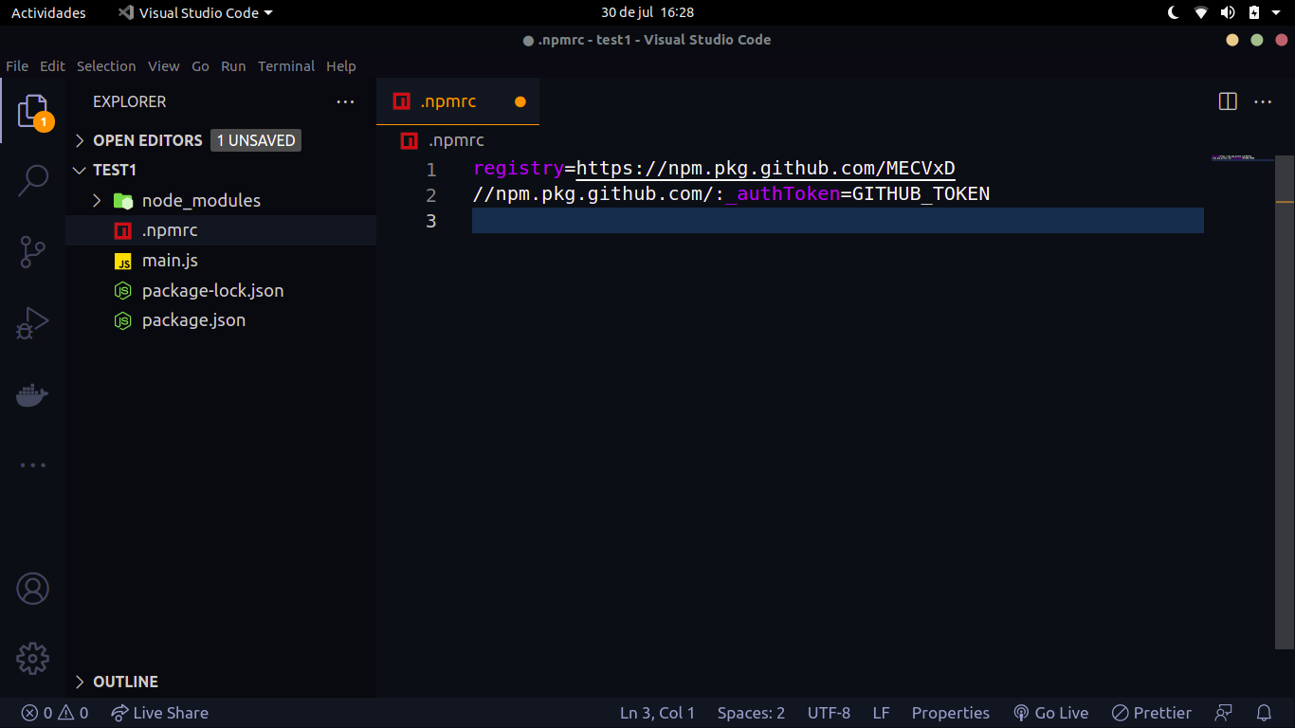Open the Explorer view in activity bar

point(32,112)
